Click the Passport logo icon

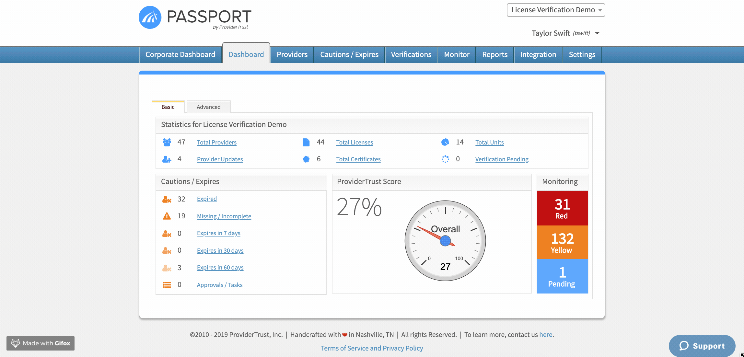click(x=150, y=17)
